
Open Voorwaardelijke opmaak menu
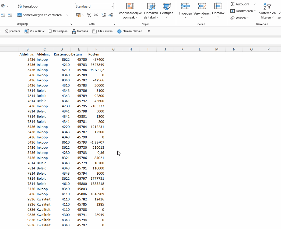130,11
